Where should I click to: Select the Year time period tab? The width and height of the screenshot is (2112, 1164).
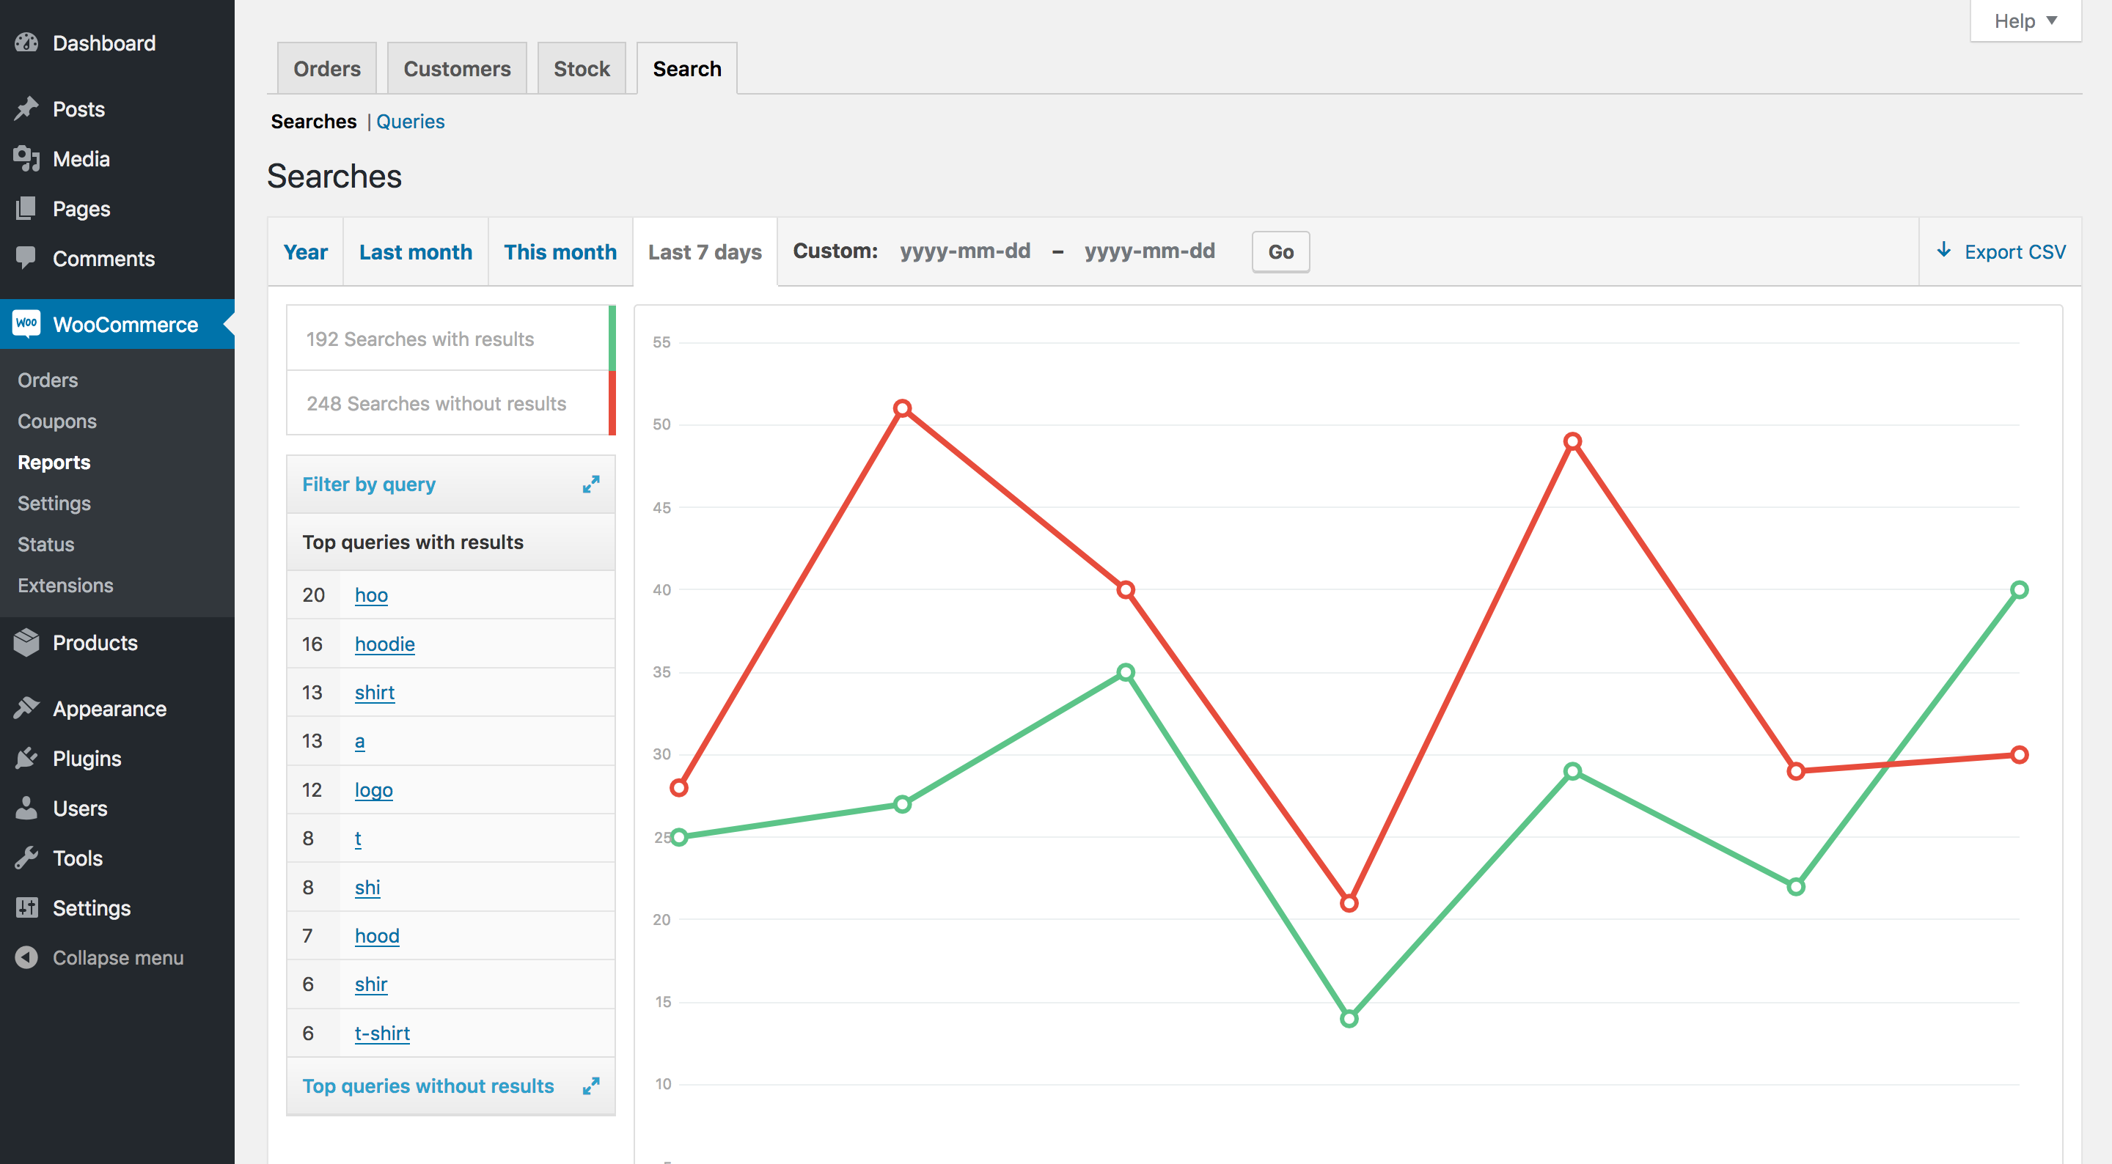tap(305, 251)
